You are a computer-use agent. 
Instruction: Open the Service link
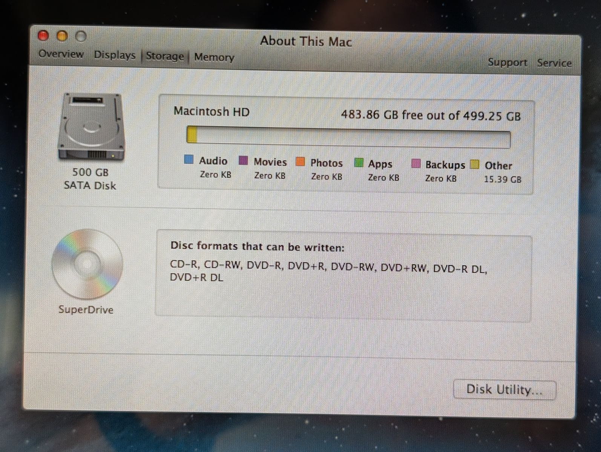pyautogui.click(x=554, y=63)
